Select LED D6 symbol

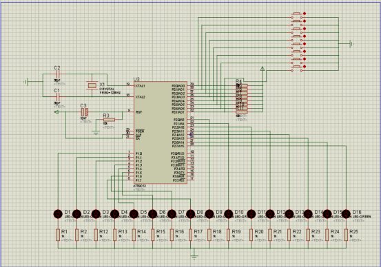(152, 214)
